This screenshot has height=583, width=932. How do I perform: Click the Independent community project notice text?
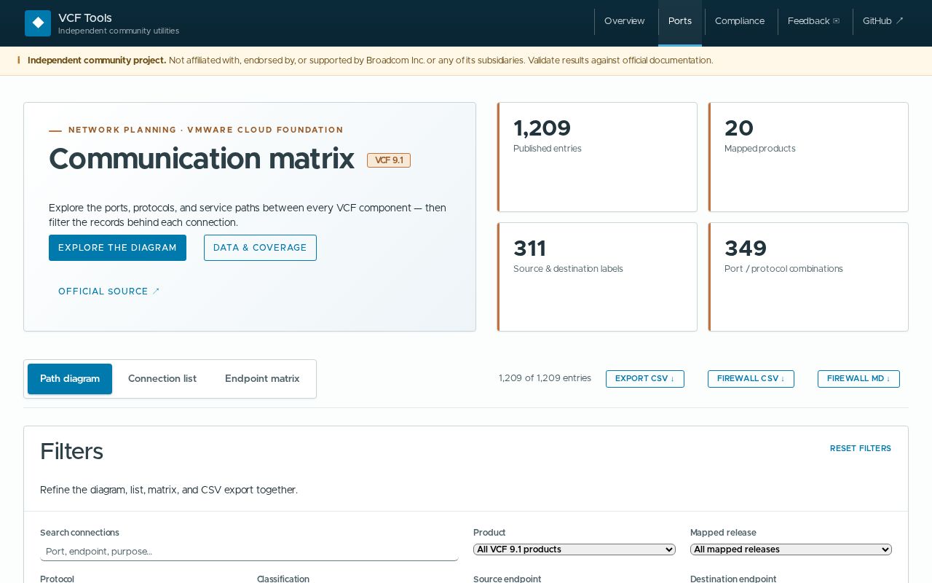point(371,60)
